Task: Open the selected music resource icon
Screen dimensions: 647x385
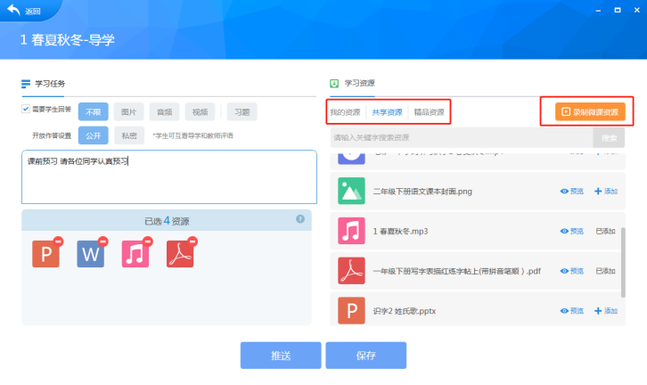Action: pyautogui.click(x=135, y=254)
